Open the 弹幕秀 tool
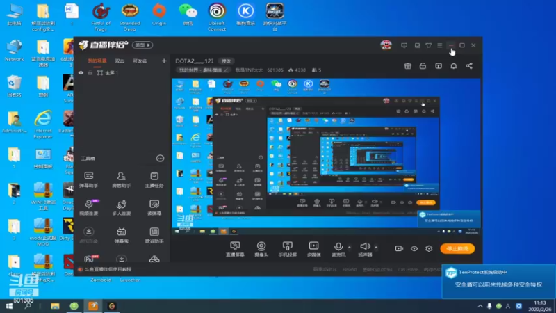Screen dimensions: 556x313 121,235
